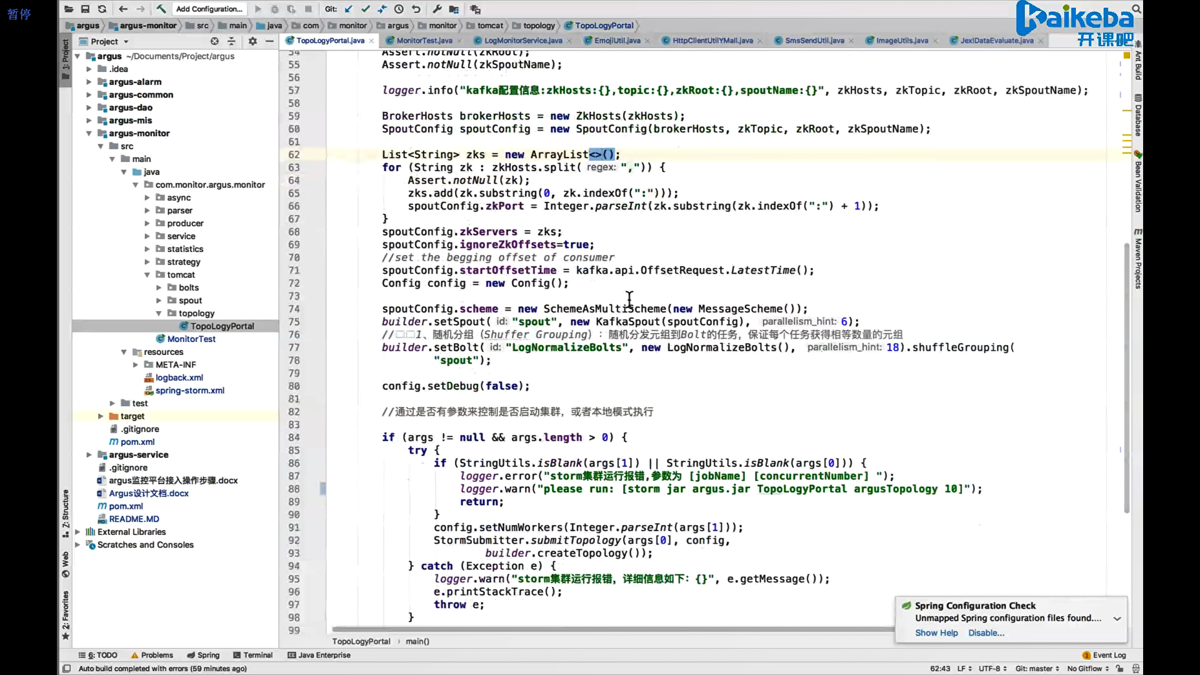The height and width of the screenshot is (675, 1200).
Task: Switch to LogMonitorService.java tab
Action: click(523, 41)
